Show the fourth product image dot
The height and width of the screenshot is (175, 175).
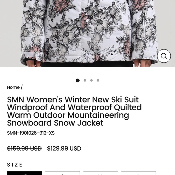click(98, 80)
